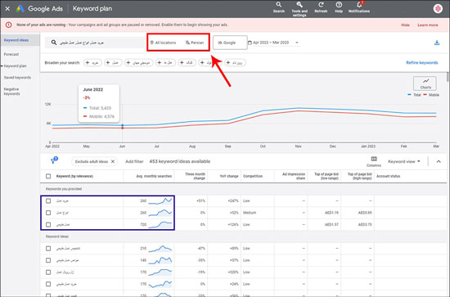
Task: Collapse the keyword table panel chevron
Action: pos(439,161)
